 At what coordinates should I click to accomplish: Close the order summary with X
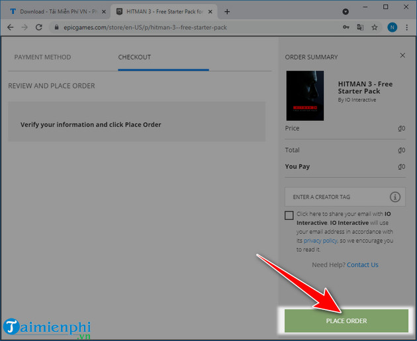[x=403, y=57]
